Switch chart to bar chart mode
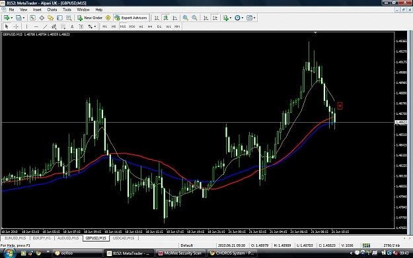Screen dimensions: 413x258 pyautogui.click(x=157, y=18)
